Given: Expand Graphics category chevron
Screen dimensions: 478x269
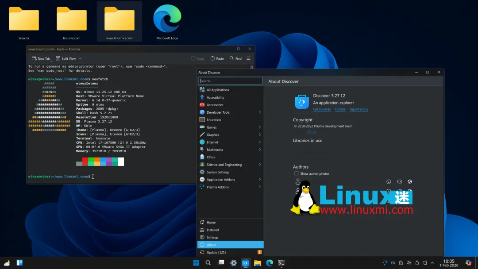Looking at the screenshot, I should click(x=260, y=134).
